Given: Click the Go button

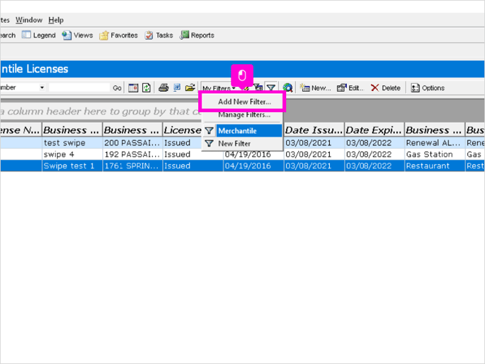Looking at the screenshot, I should pyautogui.click(x=117, y=88).
